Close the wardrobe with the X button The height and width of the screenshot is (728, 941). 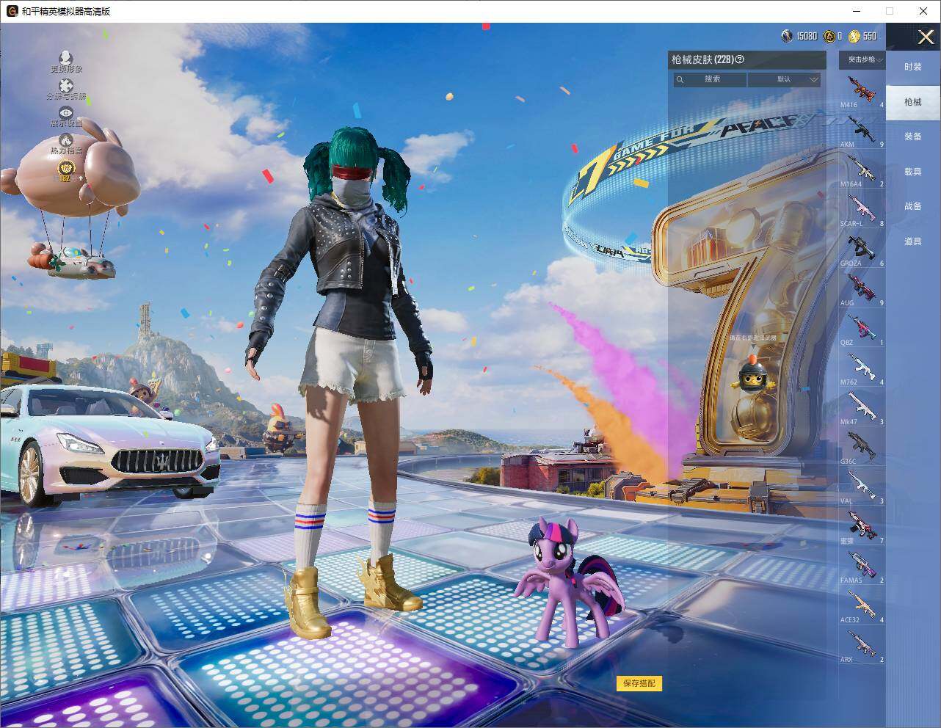click(x=926, y=37)
